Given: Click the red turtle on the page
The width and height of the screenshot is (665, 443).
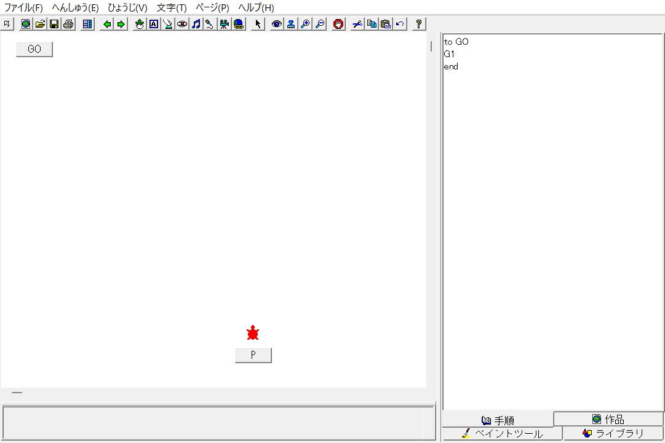Looking at the screenshot, I should click(x=253, y=333).
